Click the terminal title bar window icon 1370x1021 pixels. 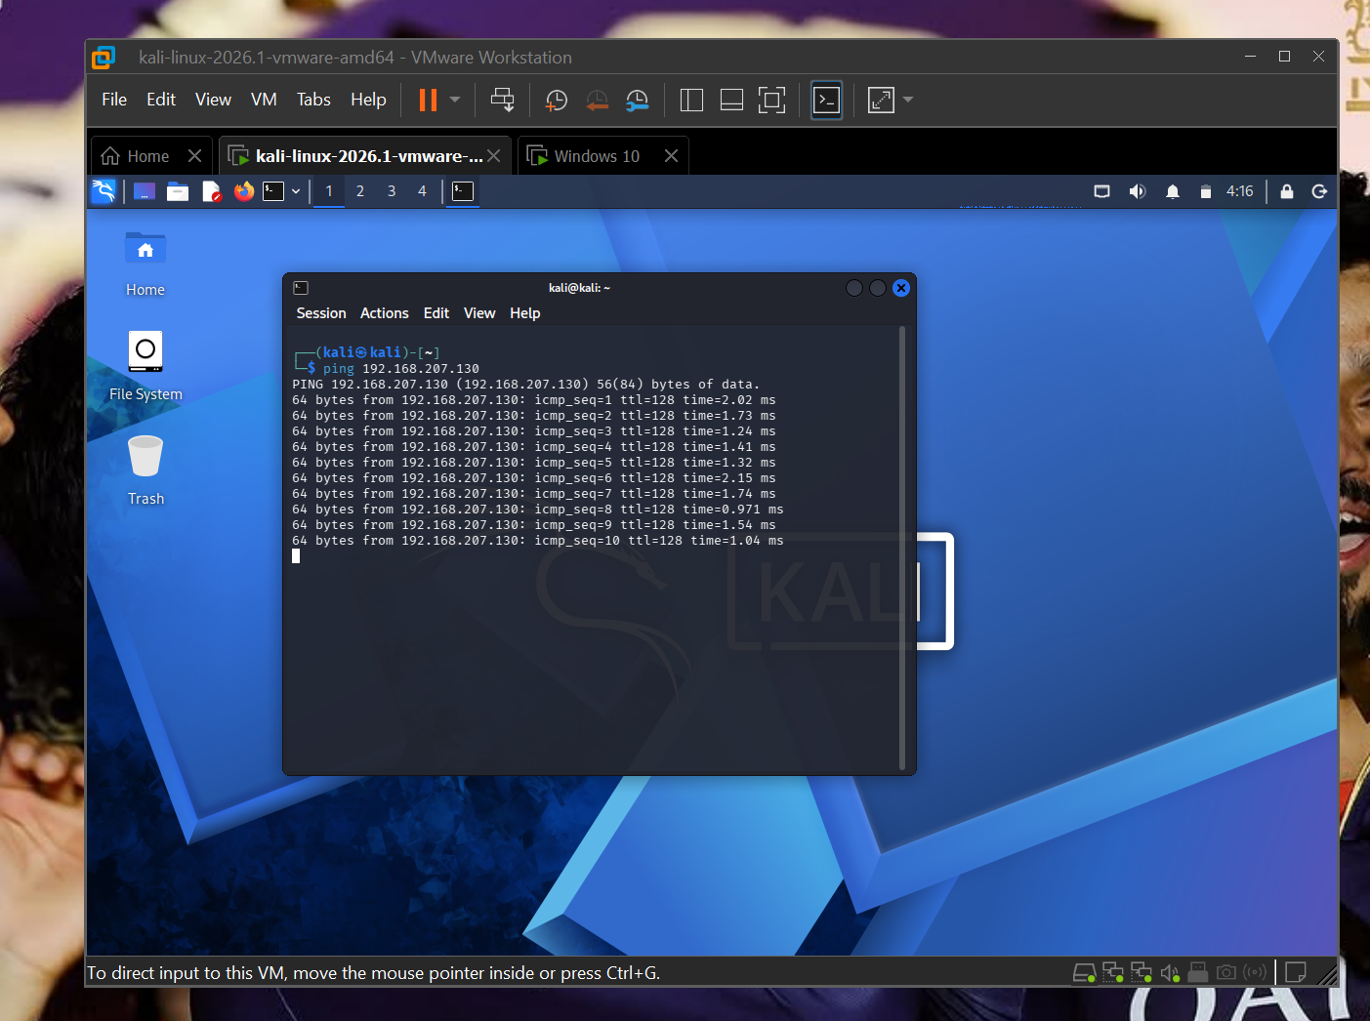[301, 288]
